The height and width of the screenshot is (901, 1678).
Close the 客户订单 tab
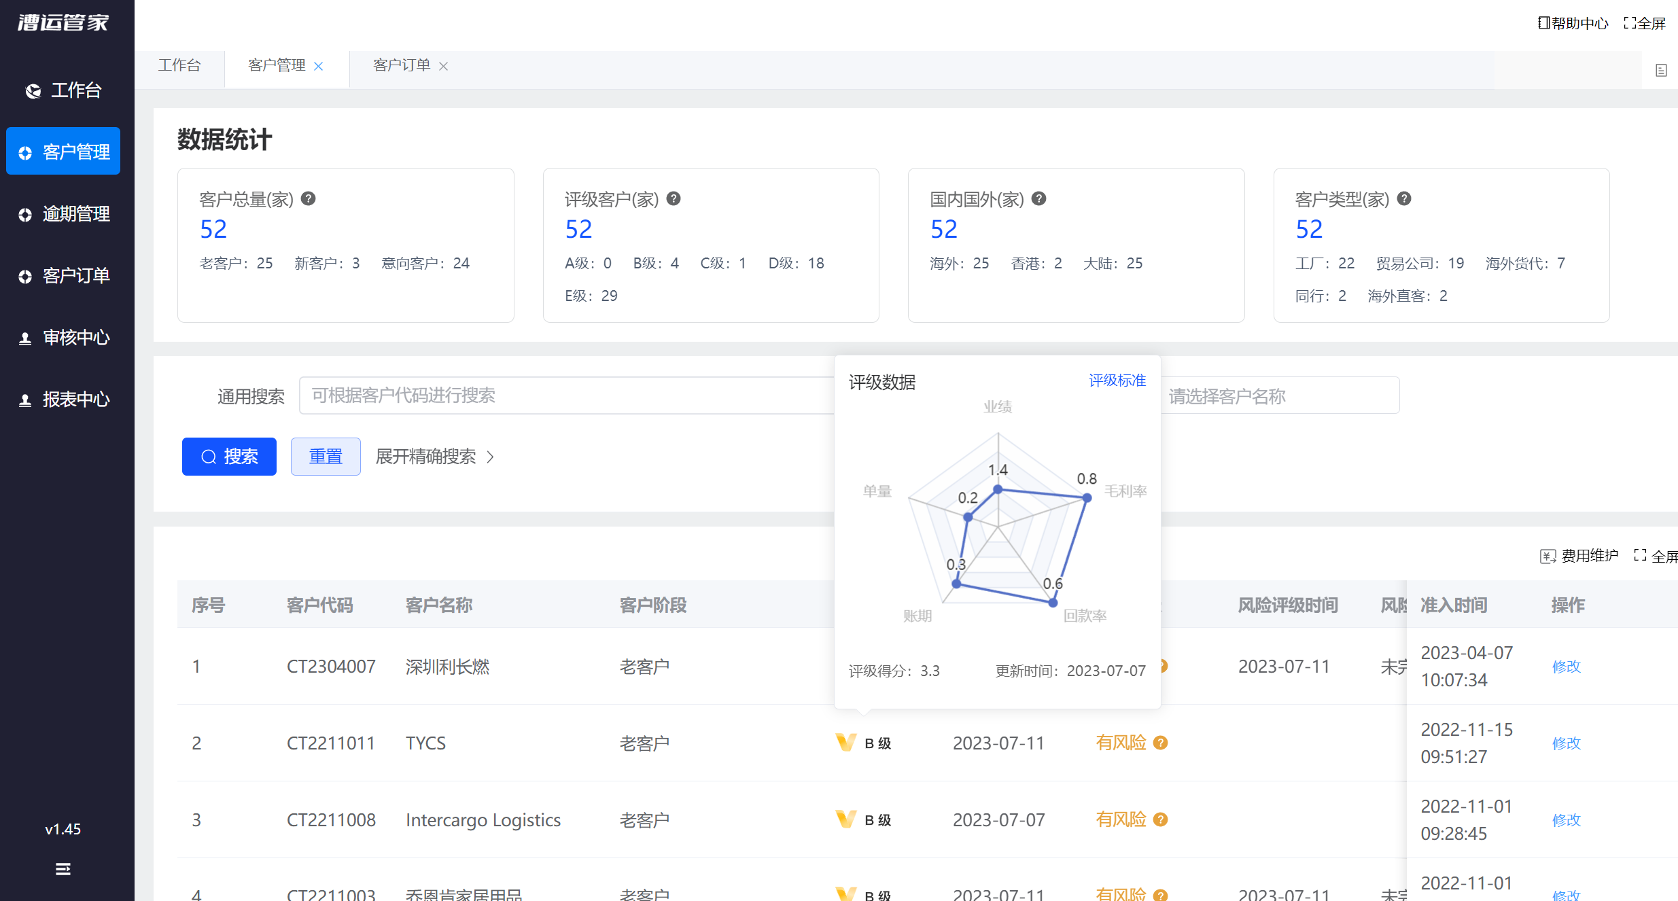point(443,66)
